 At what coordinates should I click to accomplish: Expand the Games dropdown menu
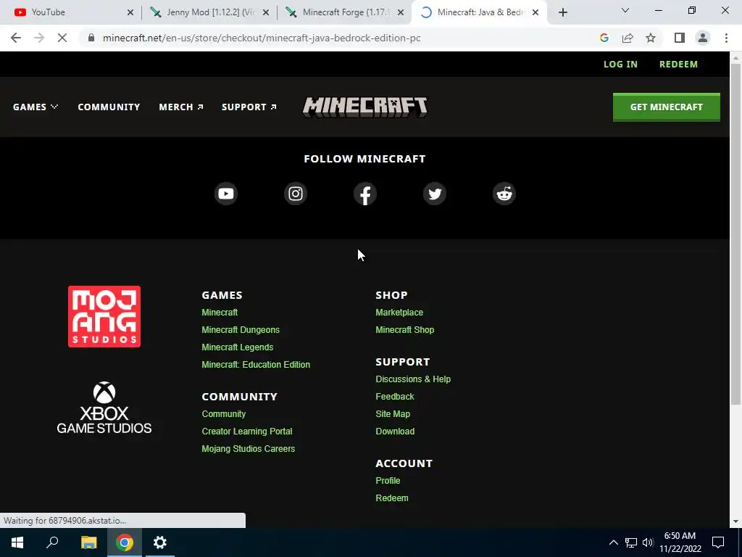pyautogui.click(x=36, y=107)
